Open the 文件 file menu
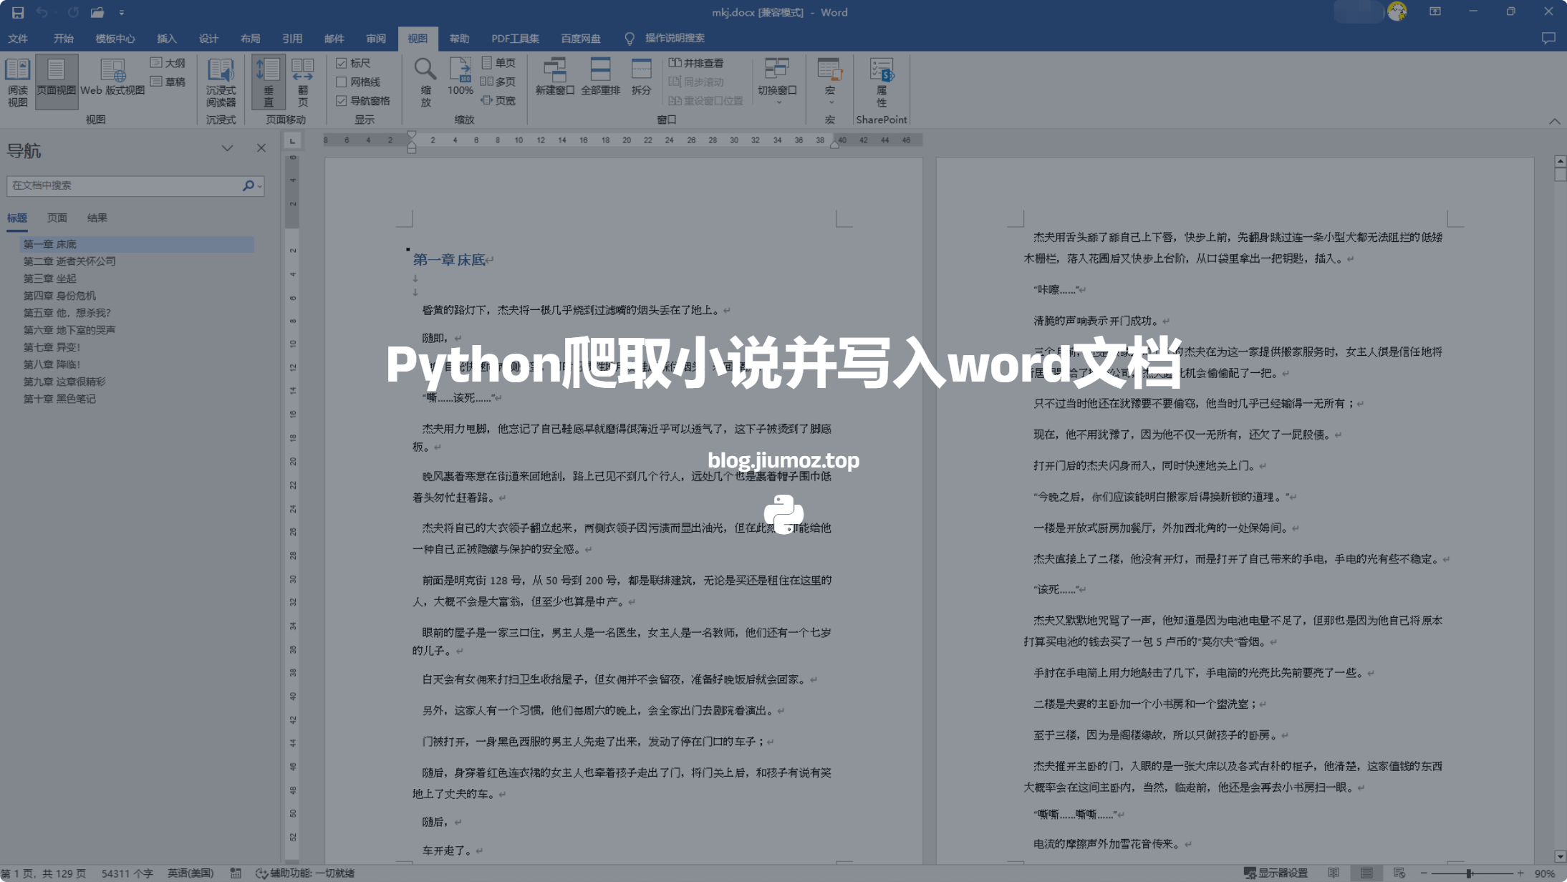Viewport: 1567px width, 882px height. coord(18,39)
